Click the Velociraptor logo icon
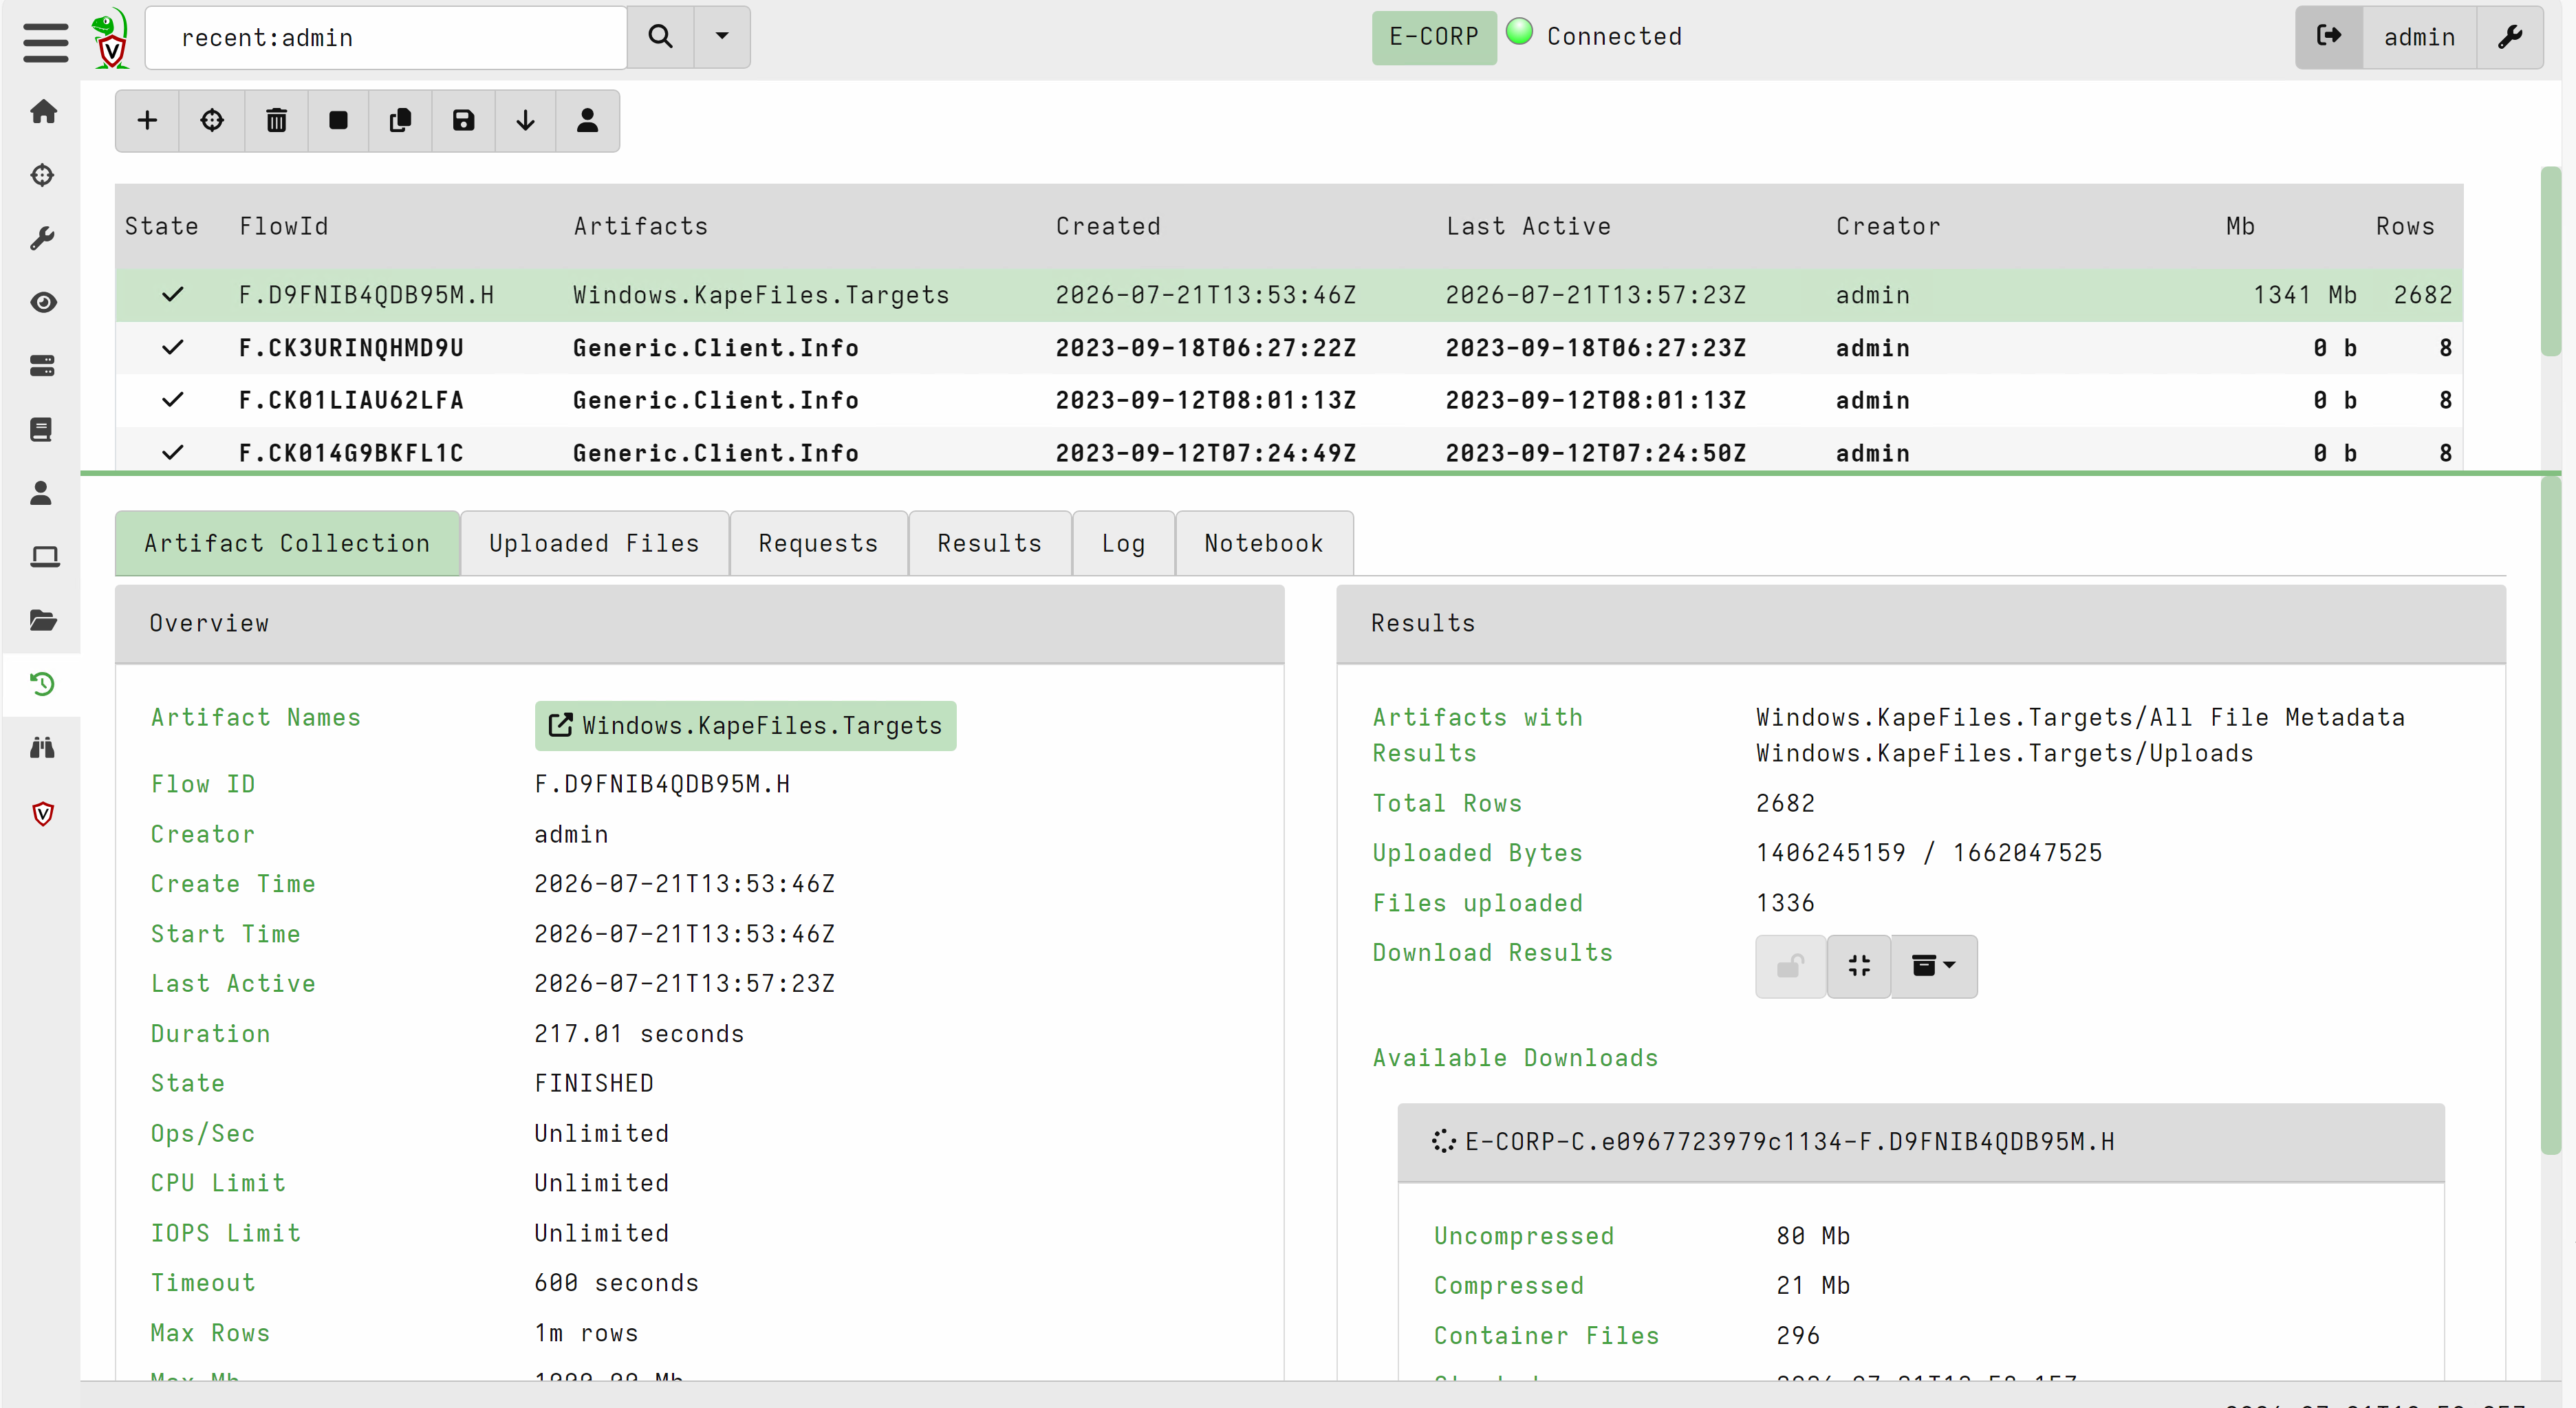This screenshot has height=1408, width=2576. (111, 38)
